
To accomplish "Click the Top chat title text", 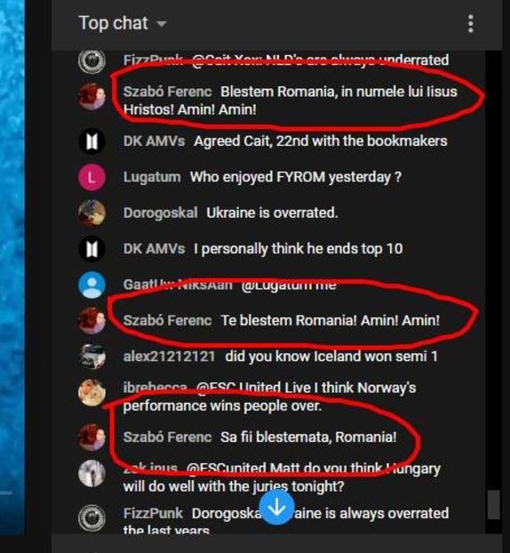I will click(x=113, y=24).
